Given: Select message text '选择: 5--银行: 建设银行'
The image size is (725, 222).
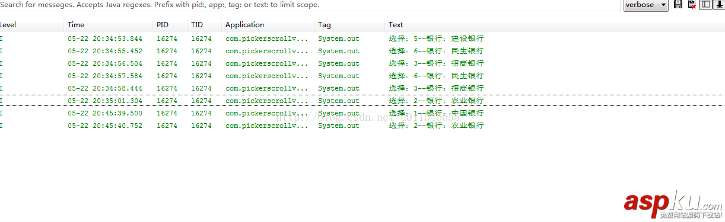Looking at the screenshot, I should coord(436,38).
